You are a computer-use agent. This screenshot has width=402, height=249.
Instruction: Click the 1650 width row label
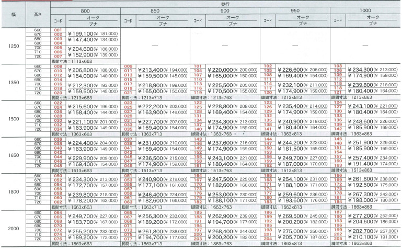pyautogui.click(x=13, y=154)
